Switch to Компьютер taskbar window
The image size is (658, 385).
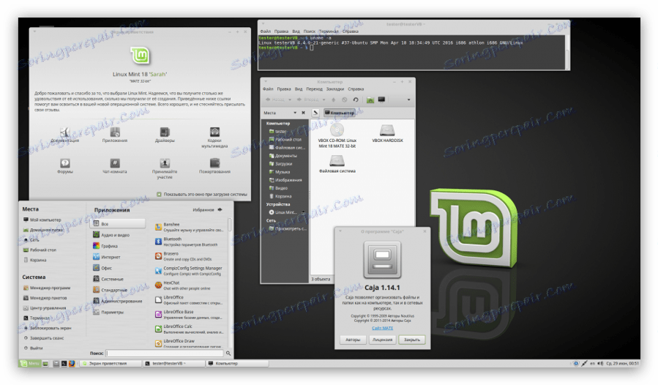point(238,364)
